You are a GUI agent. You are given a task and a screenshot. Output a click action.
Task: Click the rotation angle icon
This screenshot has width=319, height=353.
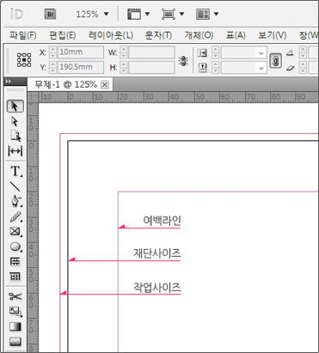pos(290,52)
